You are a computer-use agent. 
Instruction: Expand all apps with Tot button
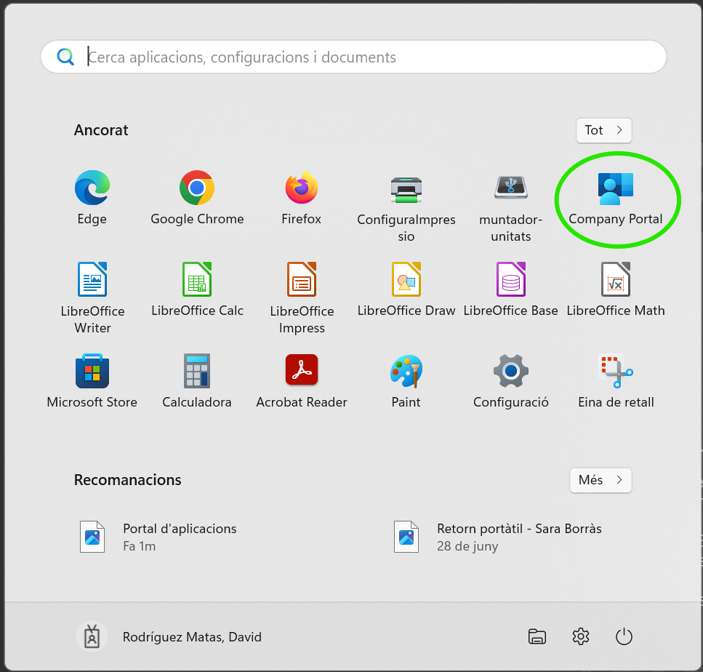pyautogui.click(x=603, y=130)
